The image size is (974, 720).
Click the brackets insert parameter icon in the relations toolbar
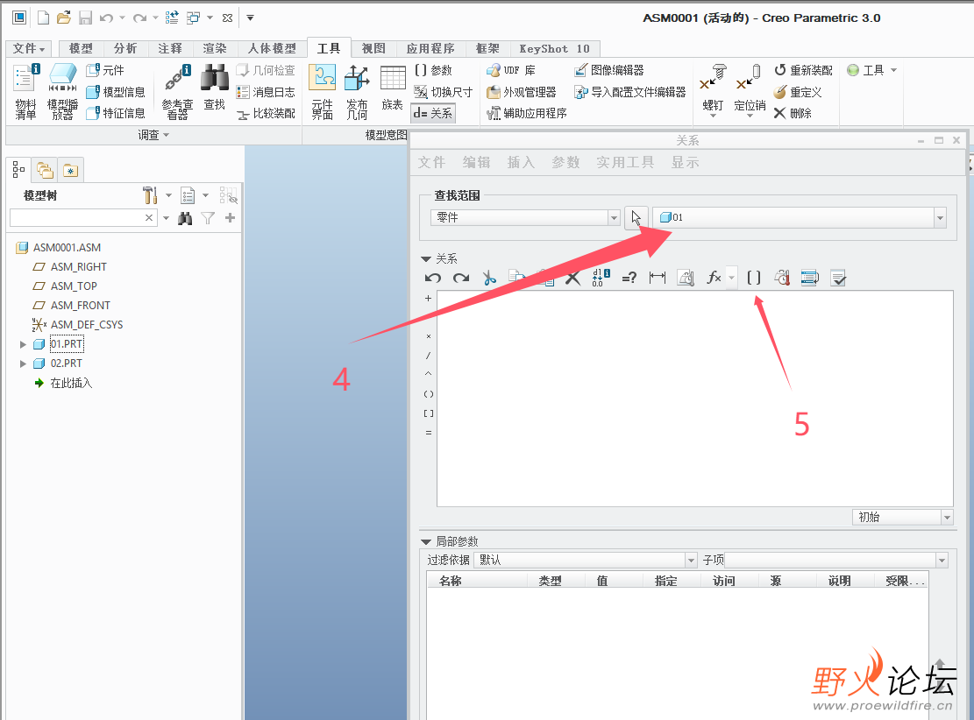(x=753, y=278)
